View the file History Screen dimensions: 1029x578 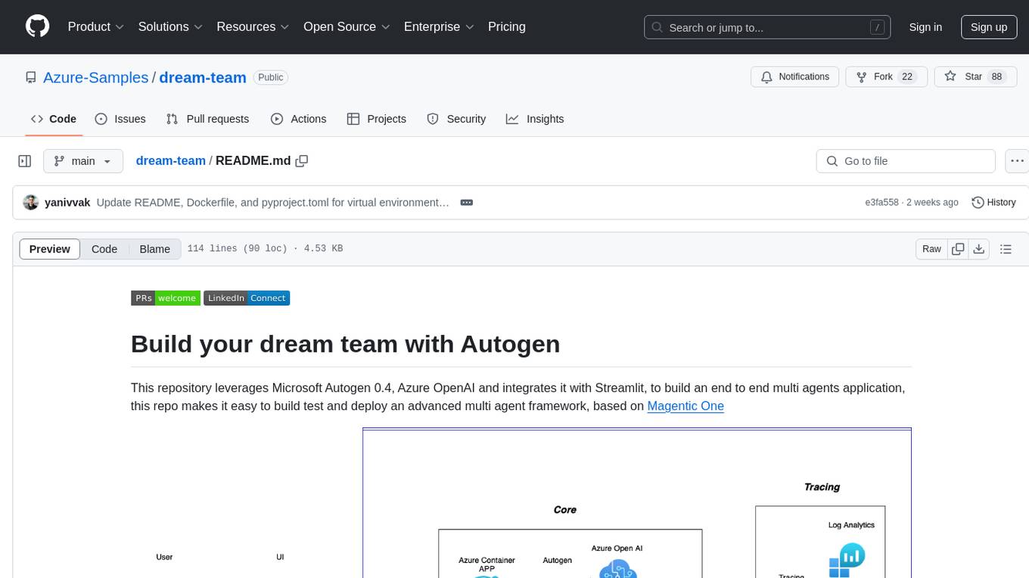click(x=993, y=203)
